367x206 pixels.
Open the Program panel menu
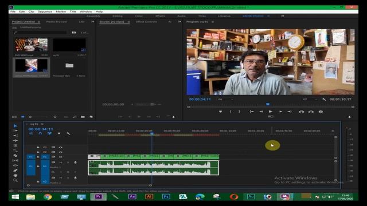[x=213, y=22]
